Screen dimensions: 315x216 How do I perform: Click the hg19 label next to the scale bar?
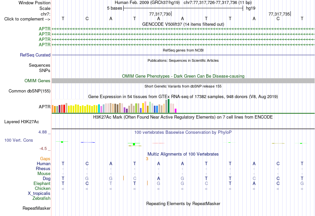[251, 8]
